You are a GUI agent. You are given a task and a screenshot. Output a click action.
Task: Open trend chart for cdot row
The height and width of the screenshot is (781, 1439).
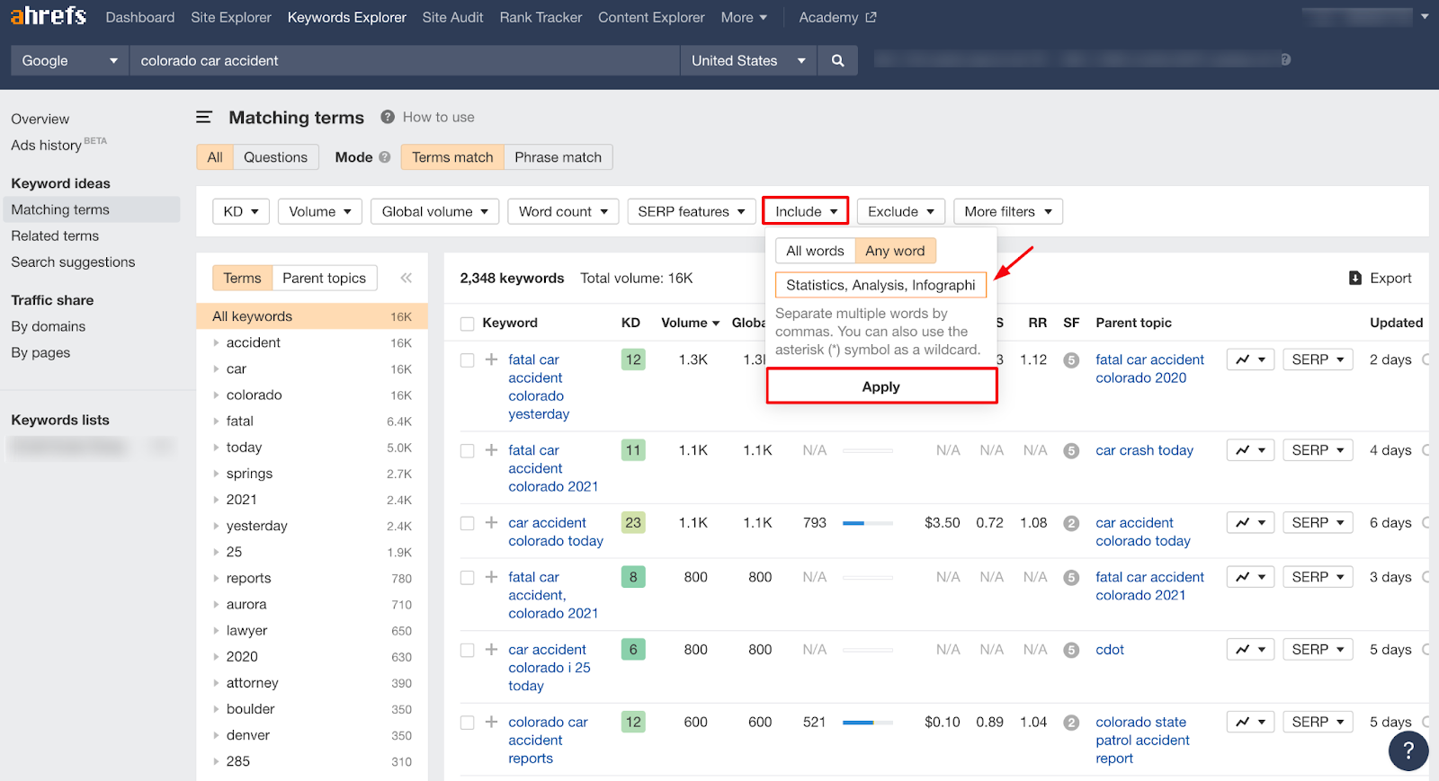(1250, 649)
